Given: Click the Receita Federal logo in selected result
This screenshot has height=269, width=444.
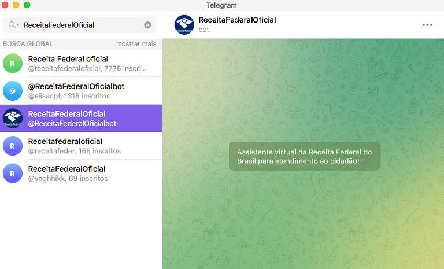Looking at the screenshot, I should coord(13,118).
